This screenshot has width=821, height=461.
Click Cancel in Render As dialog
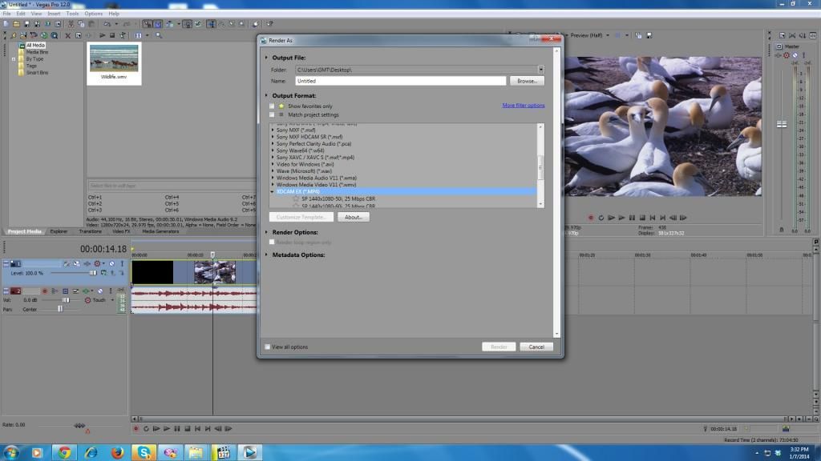(x=536, y=347)
